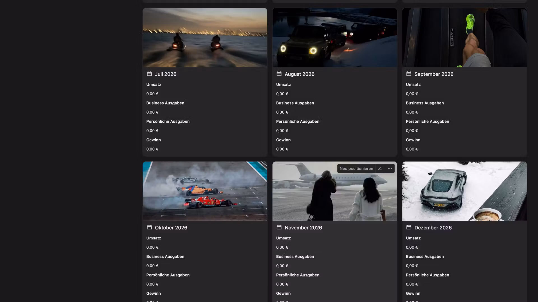Open the August 2026 page title
This screenshot has height=302, width=538.
(299, 74)
